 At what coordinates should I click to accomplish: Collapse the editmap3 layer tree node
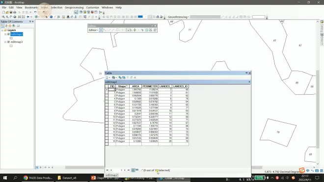point(5,42)
